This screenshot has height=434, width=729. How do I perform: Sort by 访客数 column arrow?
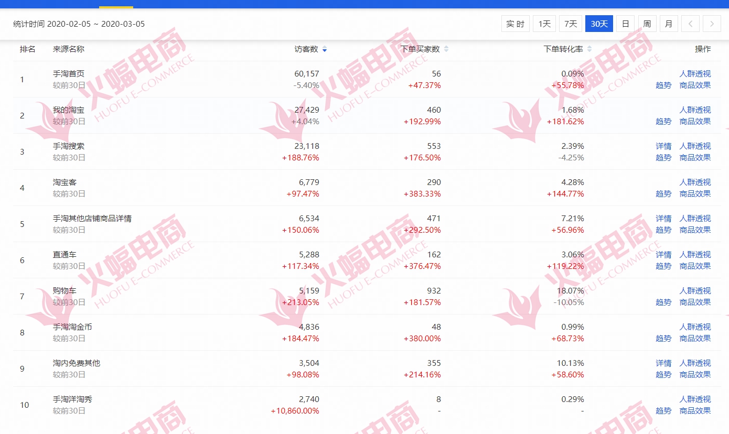coord(325,49)
